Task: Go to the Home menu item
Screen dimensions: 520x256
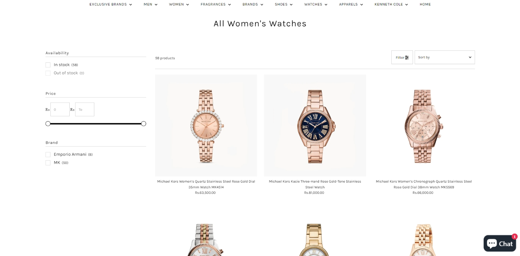Action: point(425,4)
